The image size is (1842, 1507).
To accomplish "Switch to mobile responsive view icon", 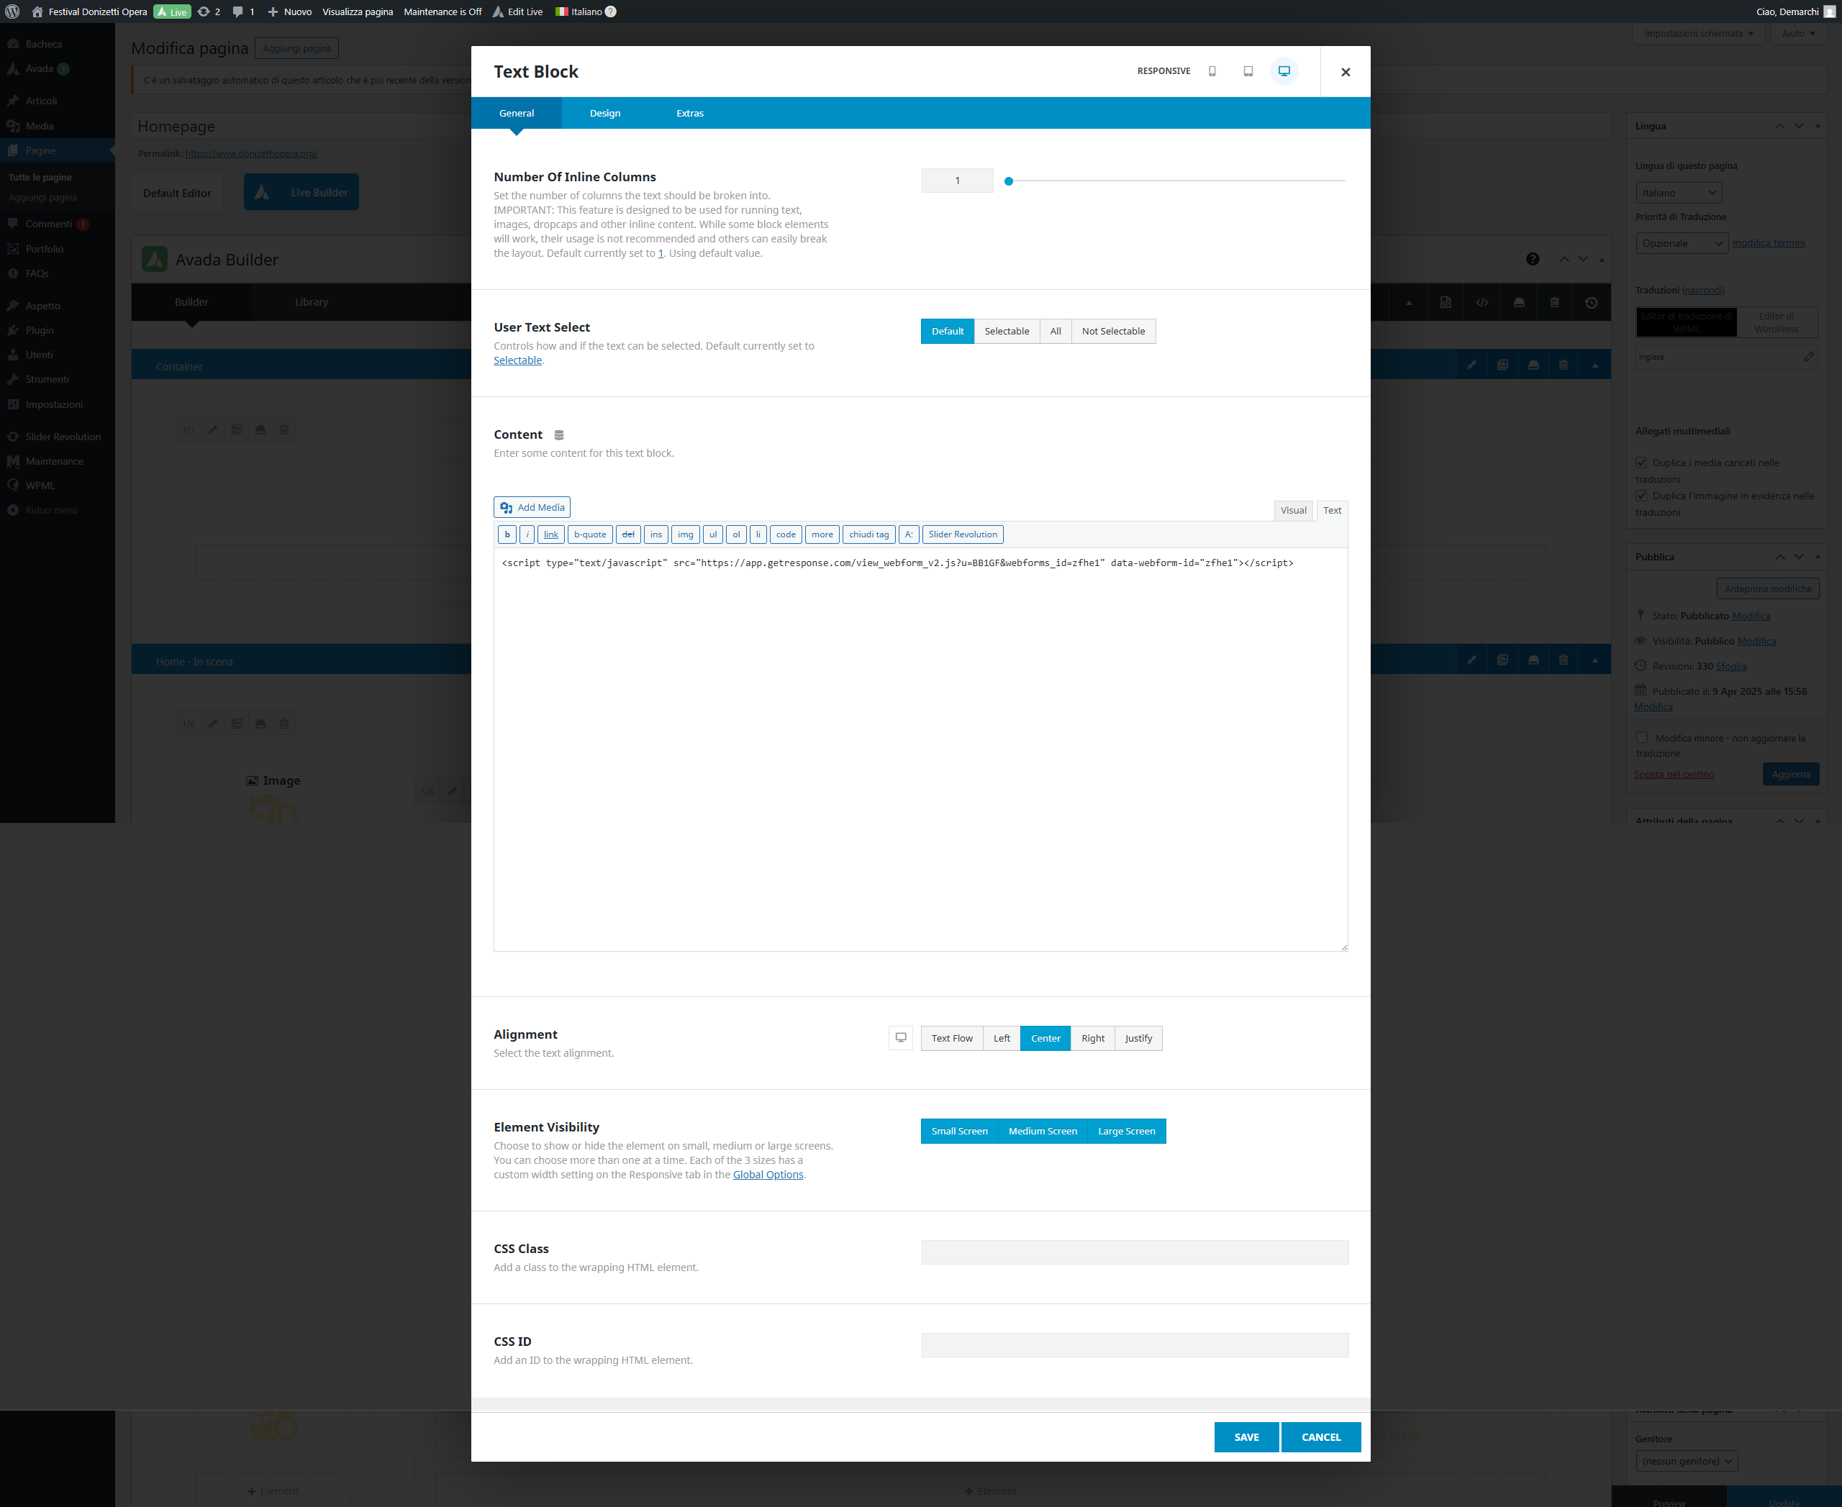I will click(1212, 71).
